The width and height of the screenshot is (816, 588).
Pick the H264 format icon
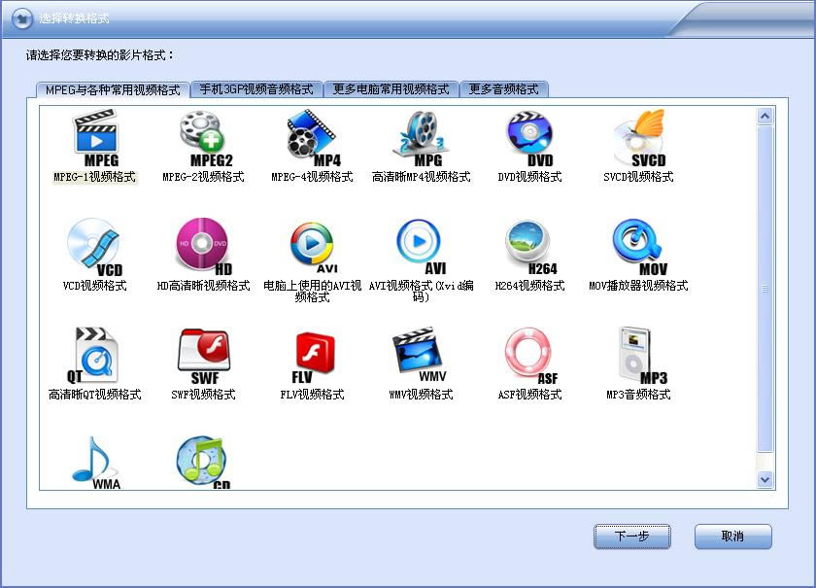530,248
